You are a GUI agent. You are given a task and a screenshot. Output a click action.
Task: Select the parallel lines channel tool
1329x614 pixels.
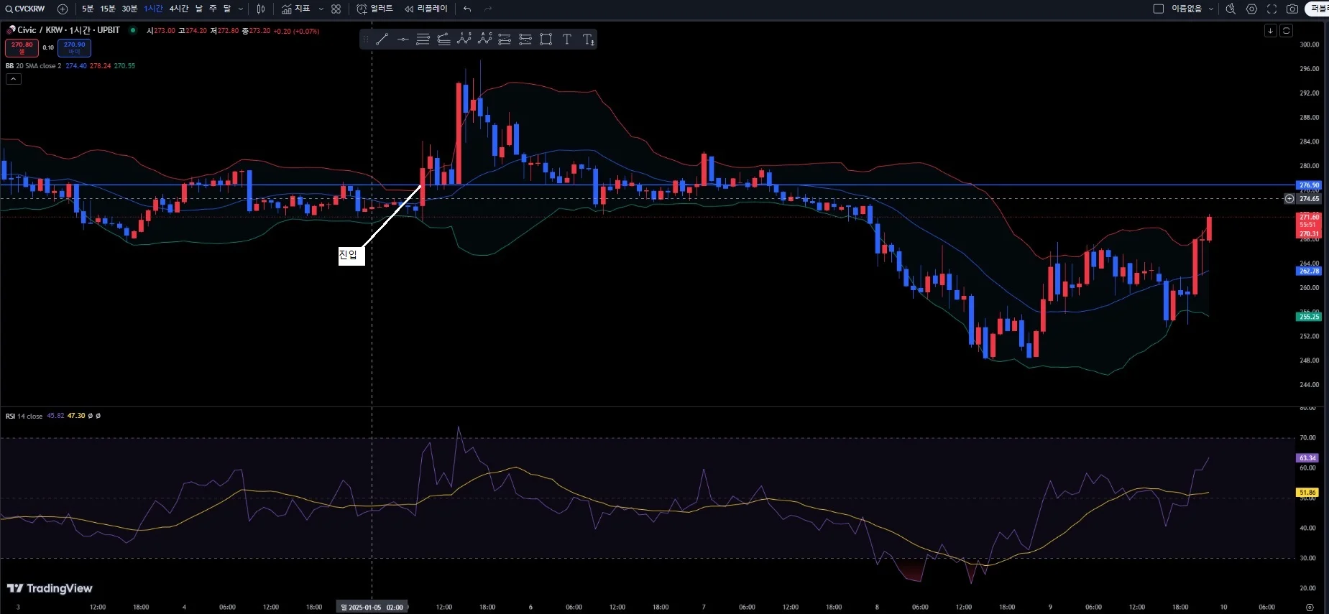click(423, 39)
